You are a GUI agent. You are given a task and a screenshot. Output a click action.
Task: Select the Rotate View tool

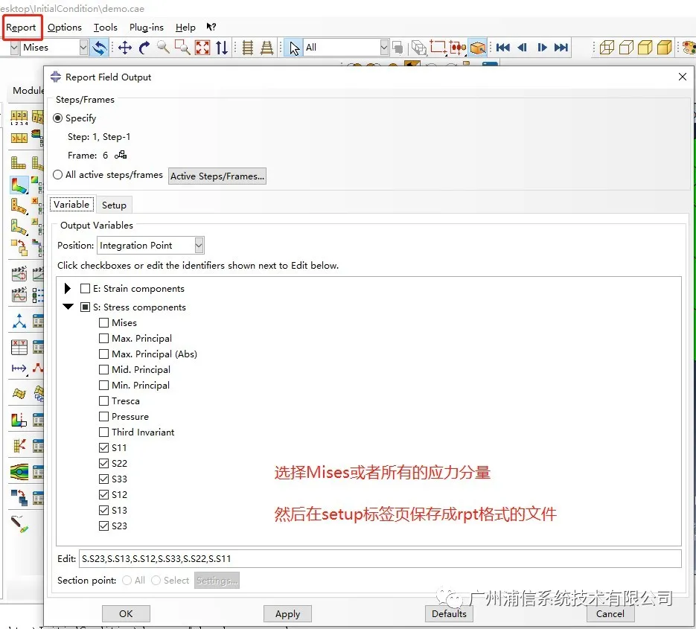(x=144, y=48)
